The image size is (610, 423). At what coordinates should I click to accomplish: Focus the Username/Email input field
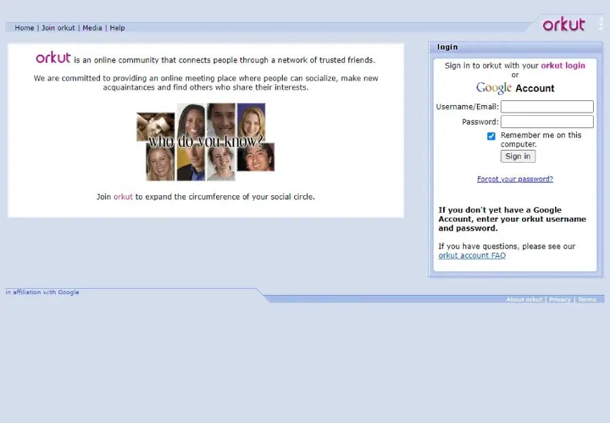(x=547, y=106)
